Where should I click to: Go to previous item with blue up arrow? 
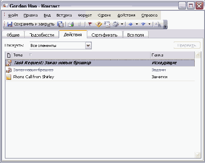tap(130, 24)
